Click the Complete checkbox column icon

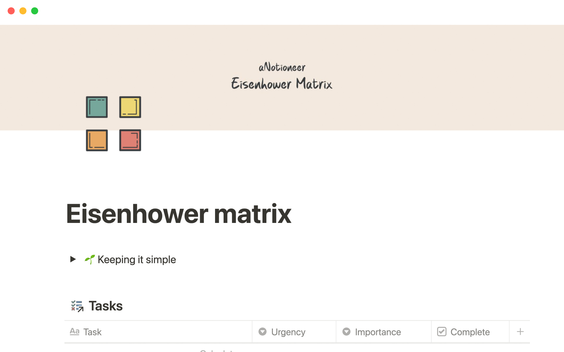(441, 331)
